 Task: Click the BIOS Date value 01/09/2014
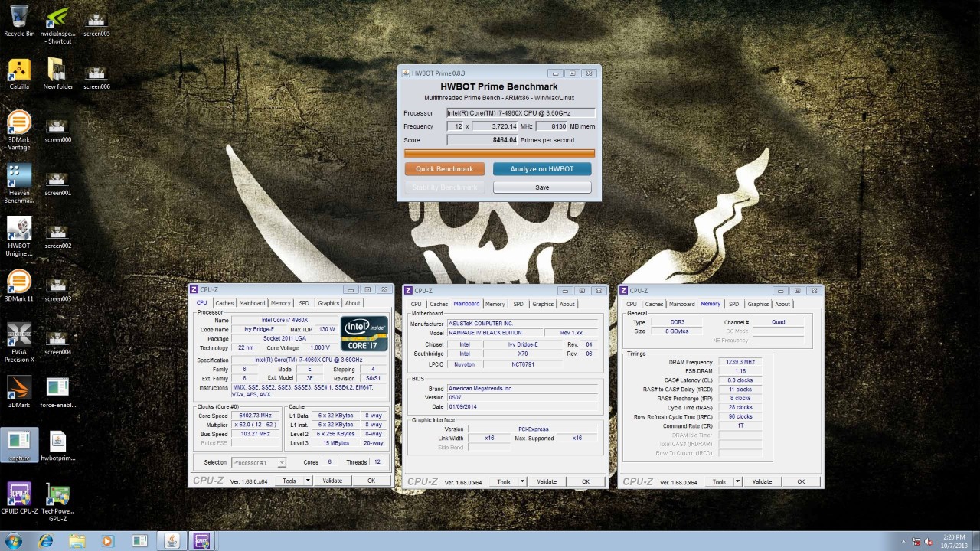(522, 406)
